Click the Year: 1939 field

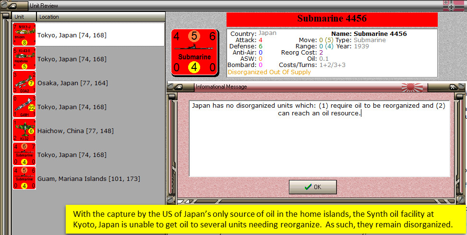(x=352, y=46)
